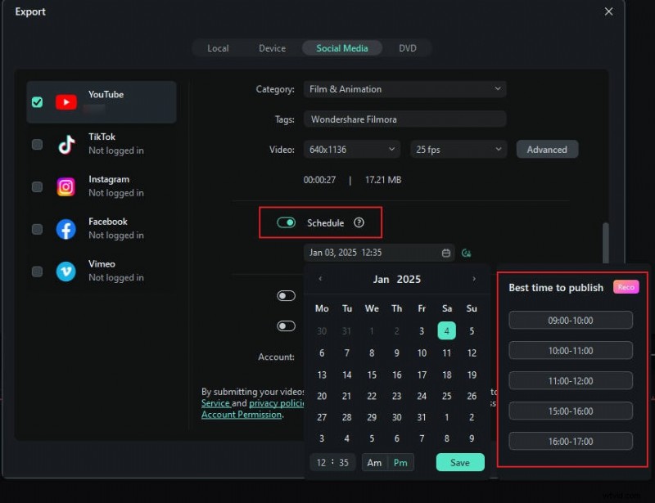Check the TikTok checkbox
Viewport: 655px width, 503px height.
click(36, 144)
